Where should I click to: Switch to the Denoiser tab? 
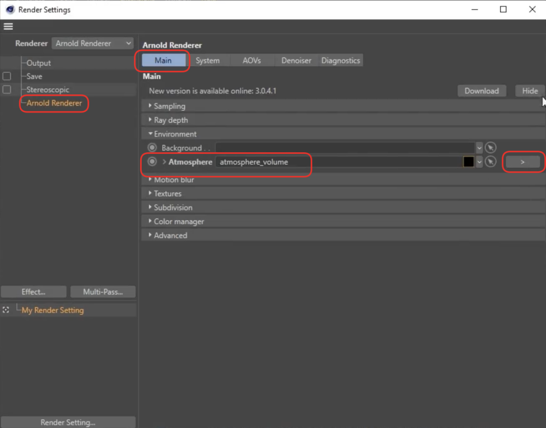click(x=296, y=61)
